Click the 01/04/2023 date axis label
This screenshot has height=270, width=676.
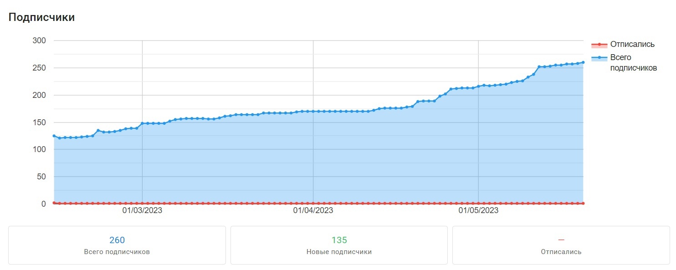pyautogui.click(x=313, y=210)
